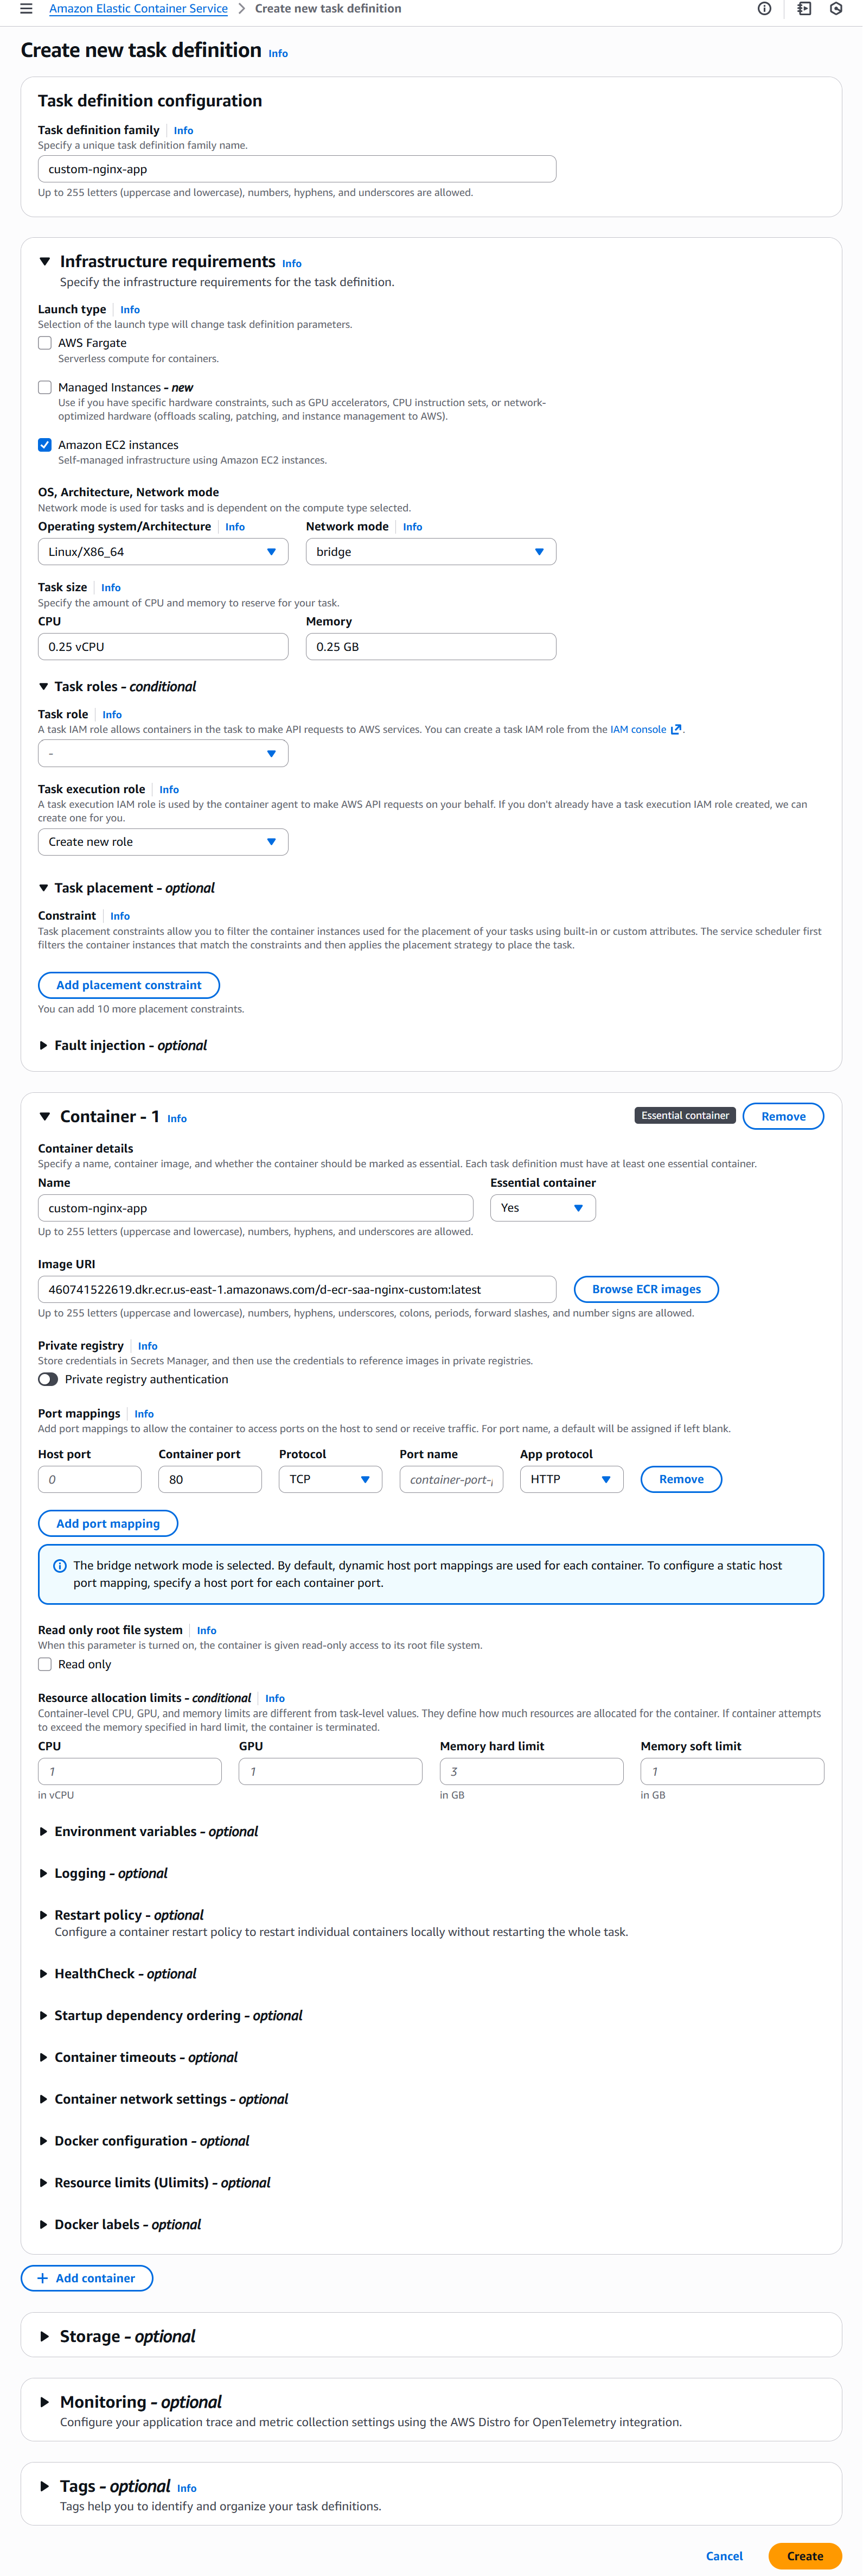Open the hamburger navigation menu icon
The height and width of the screenshot is (2576, 863).
click(x=26, y=9)
